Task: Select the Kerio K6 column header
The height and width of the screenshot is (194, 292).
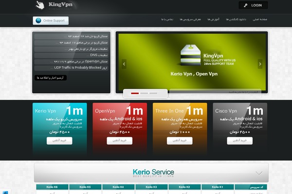Action: 52,187
